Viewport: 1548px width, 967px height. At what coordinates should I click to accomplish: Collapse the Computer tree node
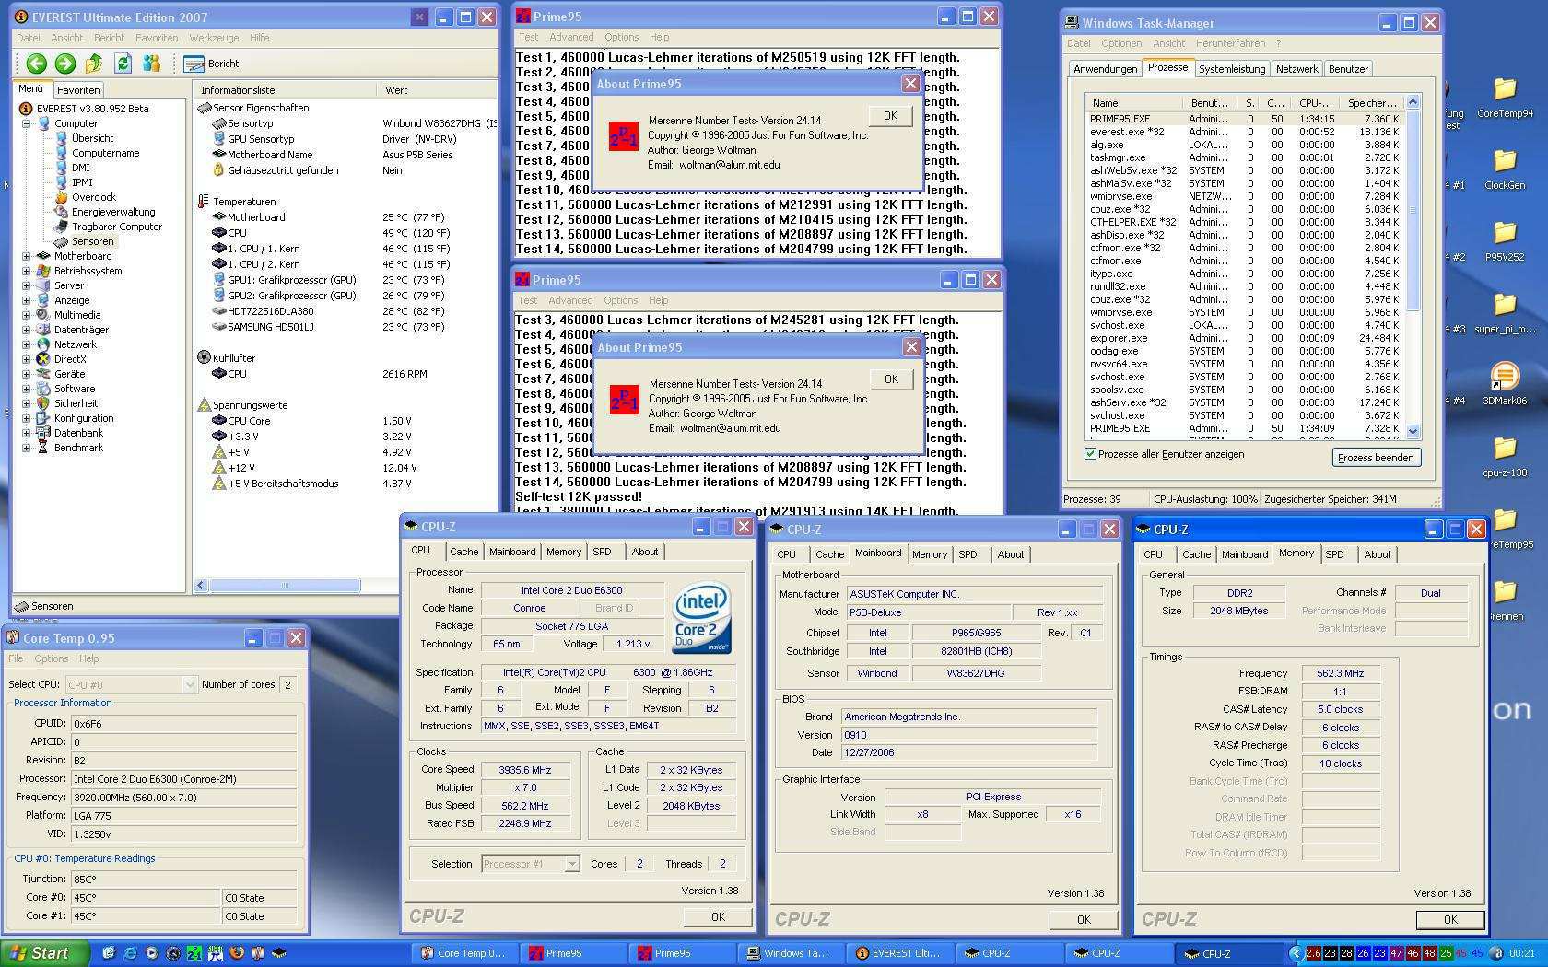[x=27, y=123]
